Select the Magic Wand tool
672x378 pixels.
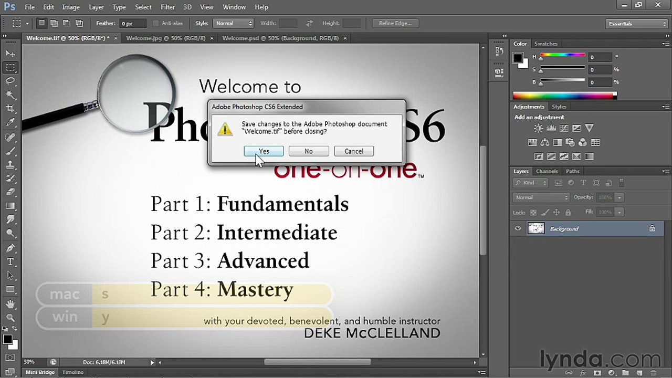pyautogui.click(x=10, y=94)
